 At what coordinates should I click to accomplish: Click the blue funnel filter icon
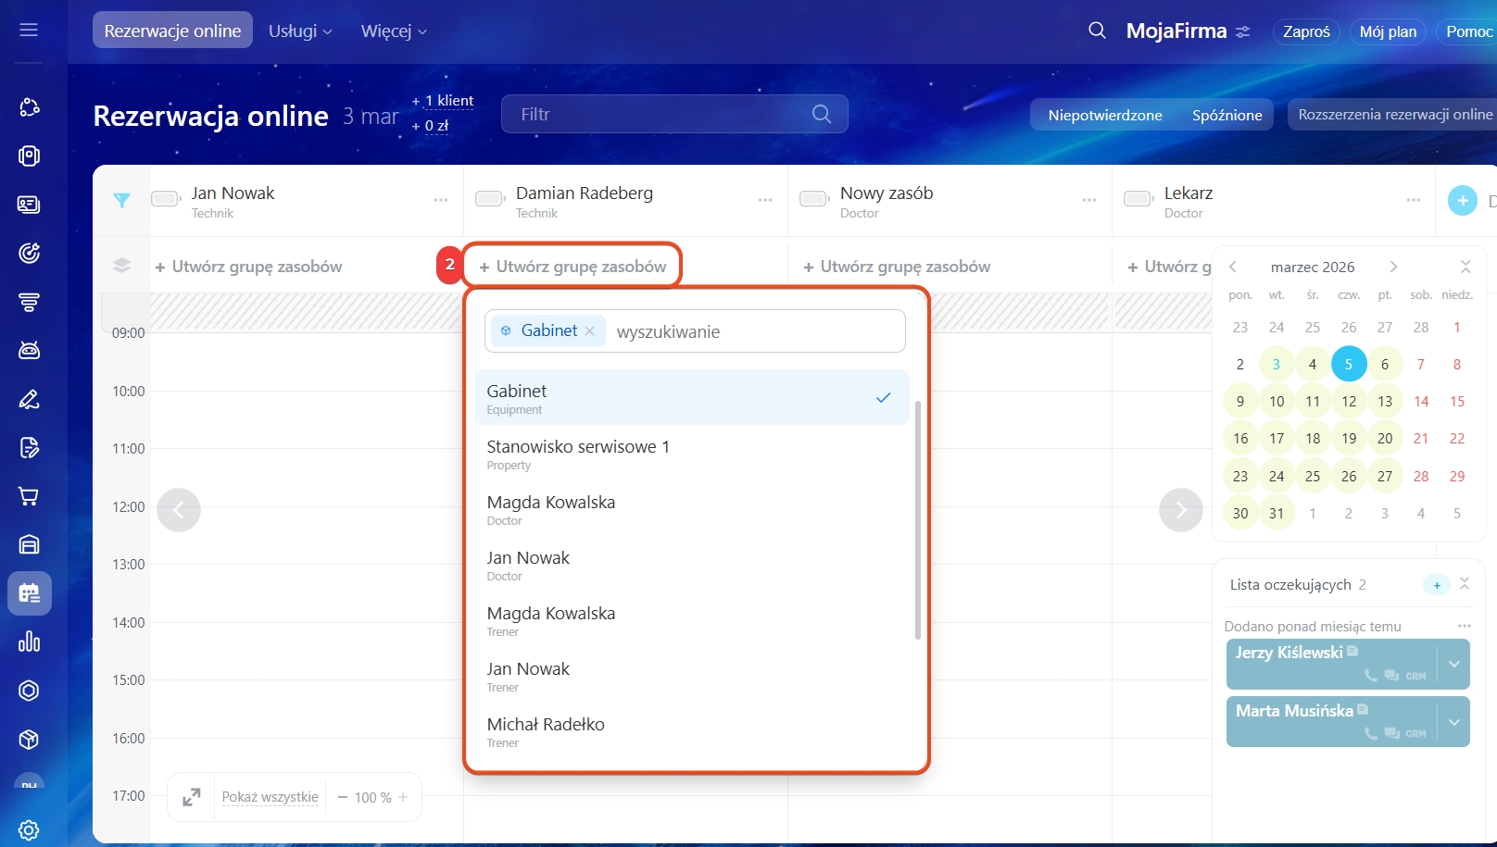(x=121, y=200)
